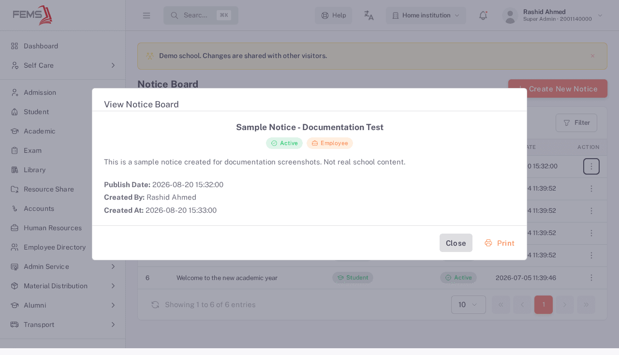Expand the Self Care menu chevron
The image size is (619, 355).
click(x=113, y=65)
